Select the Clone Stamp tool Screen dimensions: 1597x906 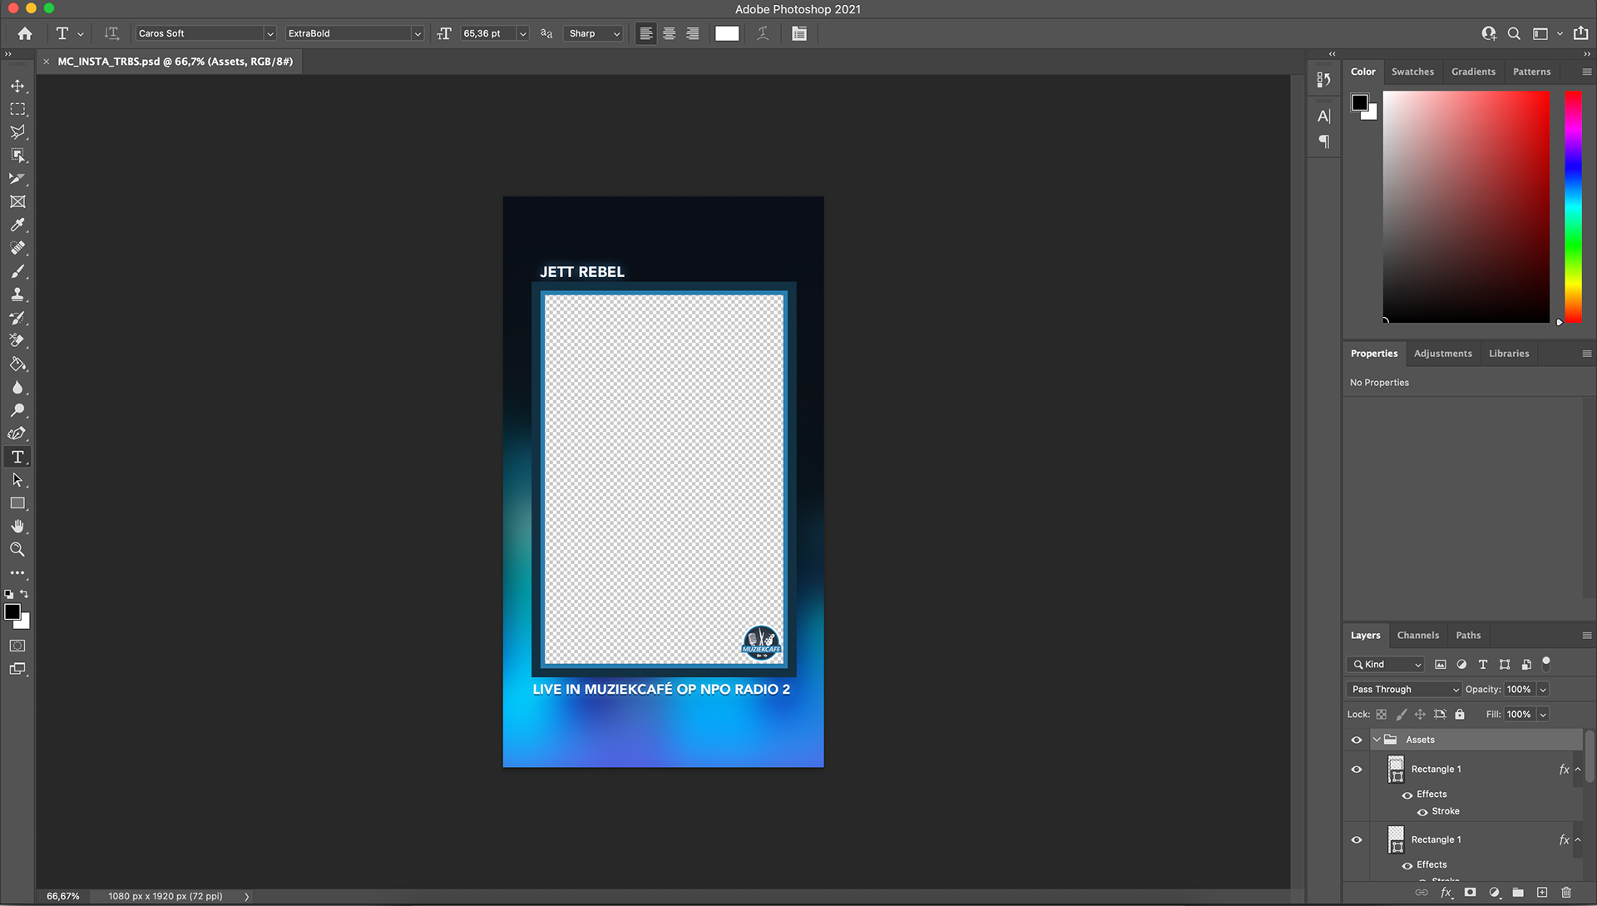click(17, 295)
